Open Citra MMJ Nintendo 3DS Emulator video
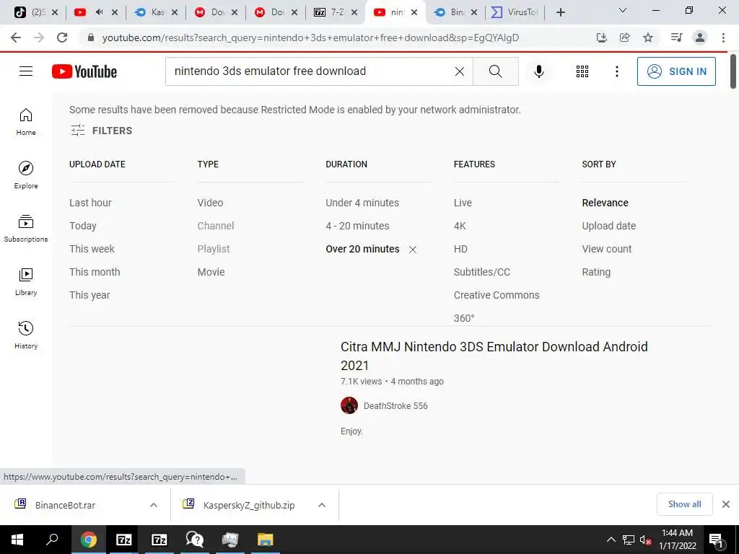 [494, 356]
